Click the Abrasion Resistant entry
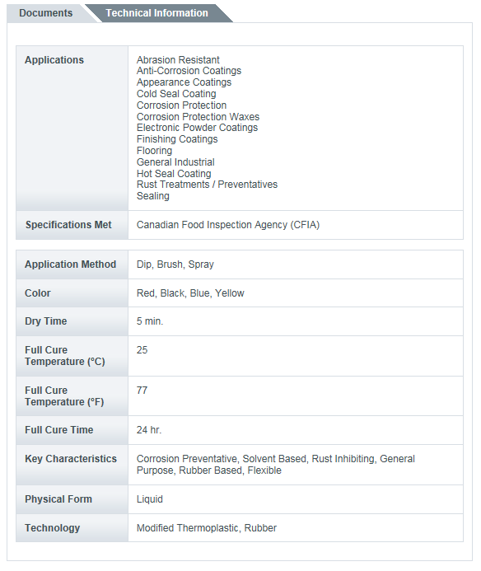The height and width of the screenshot is (571, 481). [178, 59]
